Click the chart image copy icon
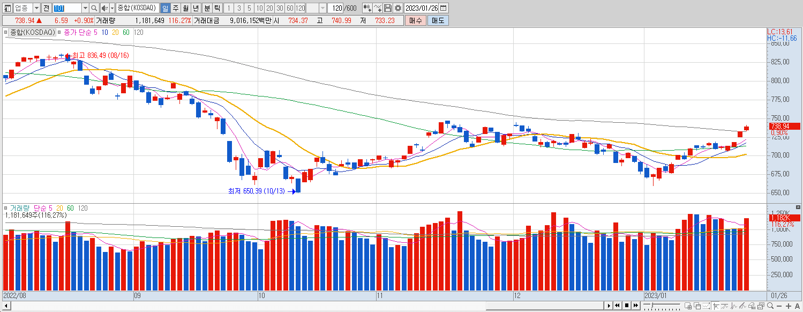 (x=761, y=306)
